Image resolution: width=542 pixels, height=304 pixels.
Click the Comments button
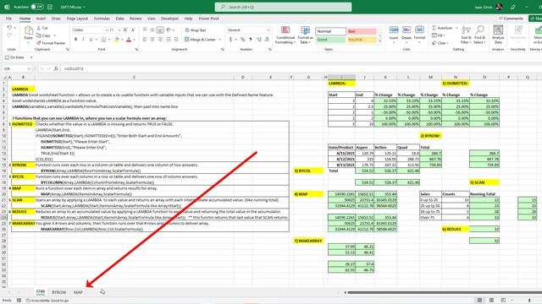tap(511, 19)
